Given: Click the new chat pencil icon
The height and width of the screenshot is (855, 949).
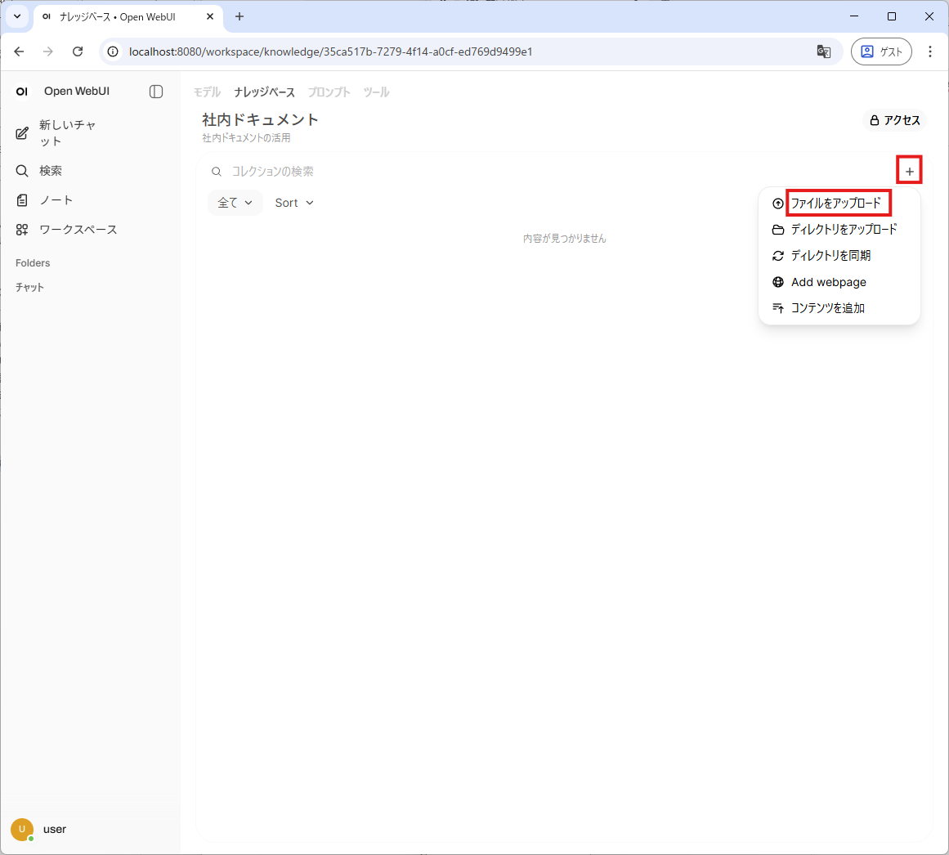Looking at the screenshot, I should tap(23, 133).
